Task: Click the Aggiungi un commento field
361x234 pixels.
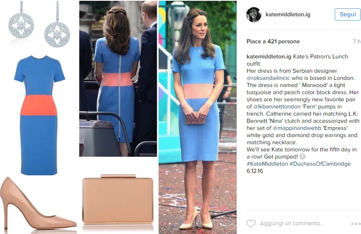Action: [x=292, y=223]
